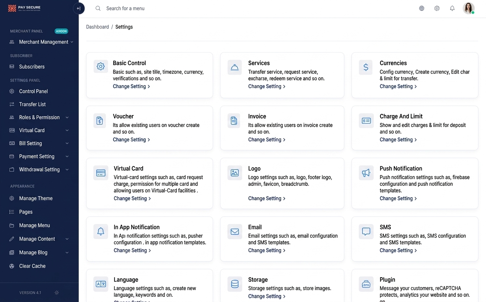Click the Voucher card icon

pos(100,121)
